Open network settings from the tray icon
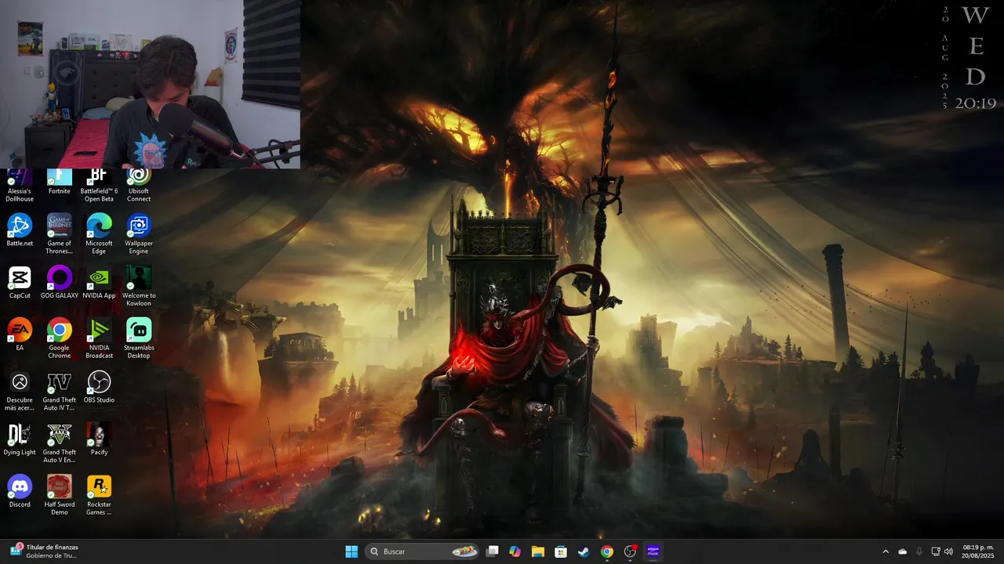The image size is (1004, 564). [x=936, y=551]
